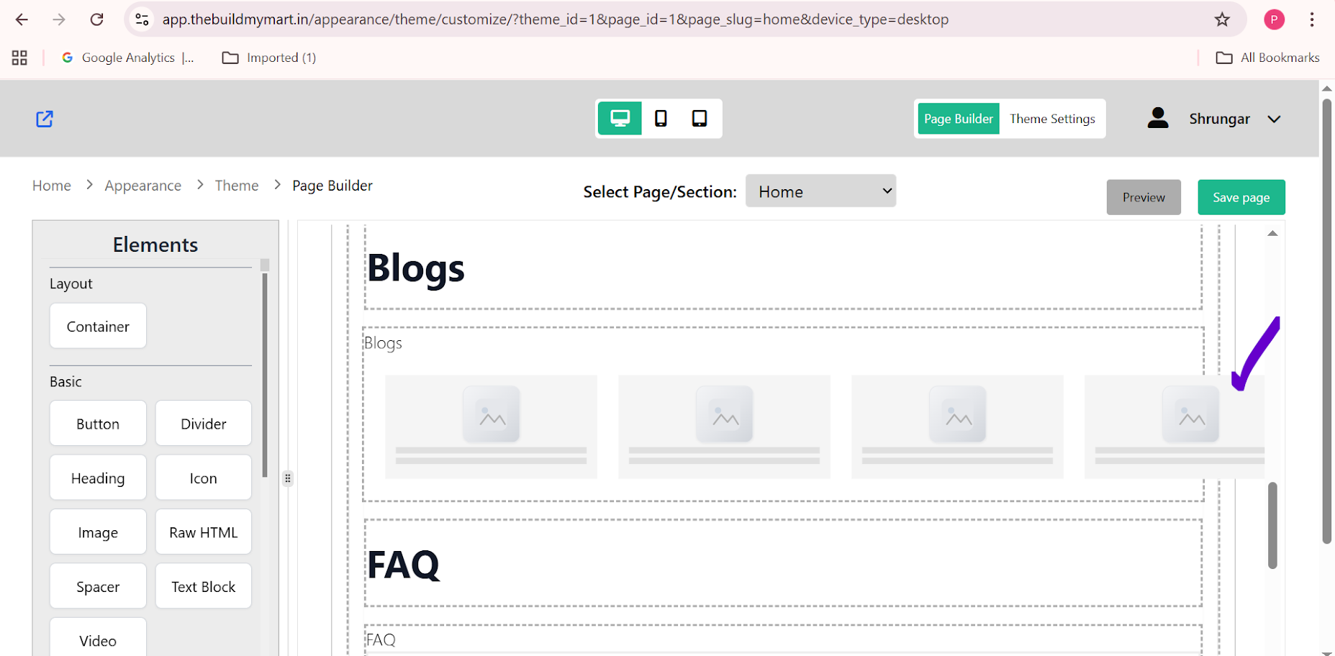The image size is (1335, 656).
Task: Click the Save page button
Action: [x=1241, y=197]
